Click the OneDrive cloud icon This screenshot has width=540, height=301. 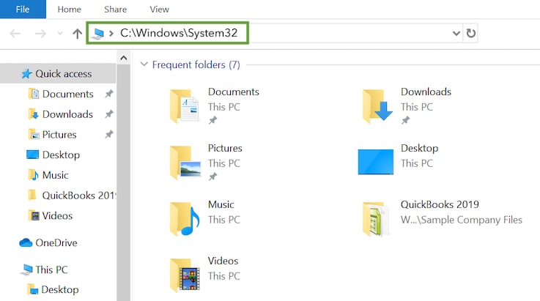click(x=26, y=243)
